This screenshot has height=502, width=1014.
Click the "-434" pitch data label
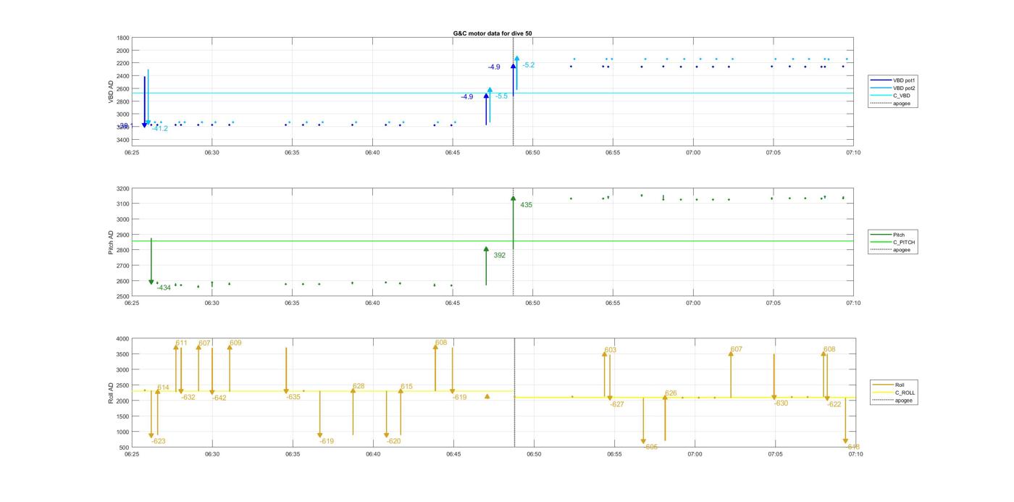(x=164, y=288)
